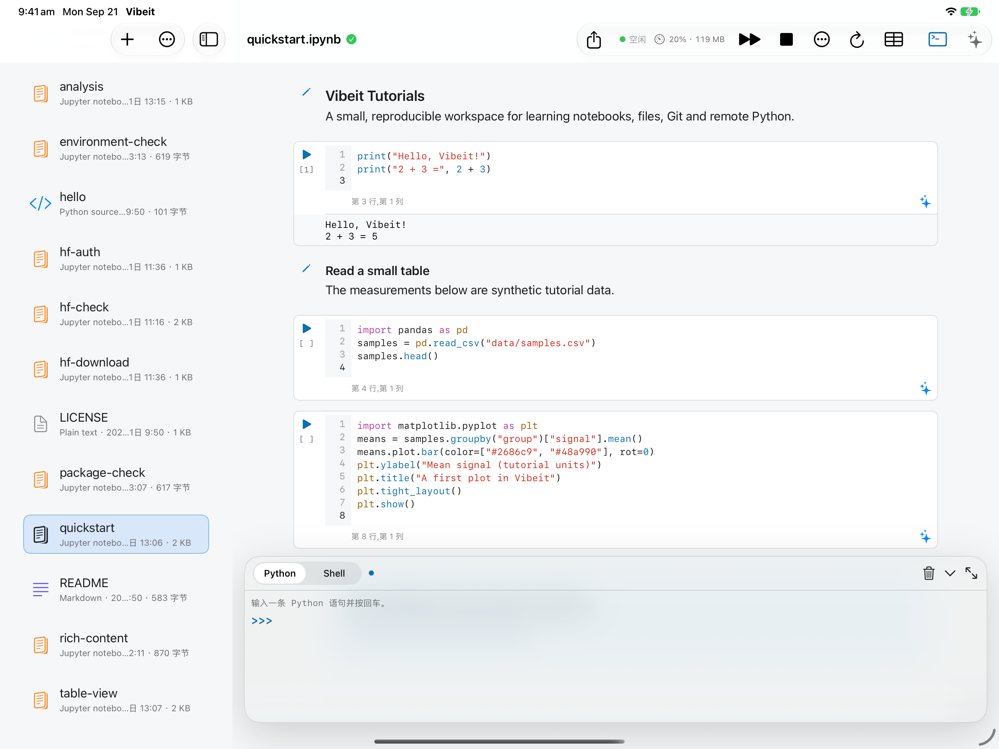This screenshot has height=749, width=999.
Task: Open the idle kernel status indicator
Action: tap(632, 39)
